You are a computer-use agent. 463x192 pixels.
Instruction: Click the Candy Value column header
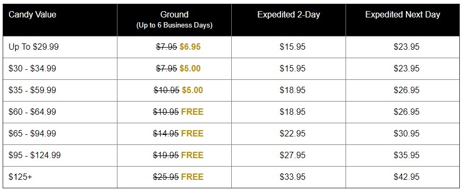32,15
